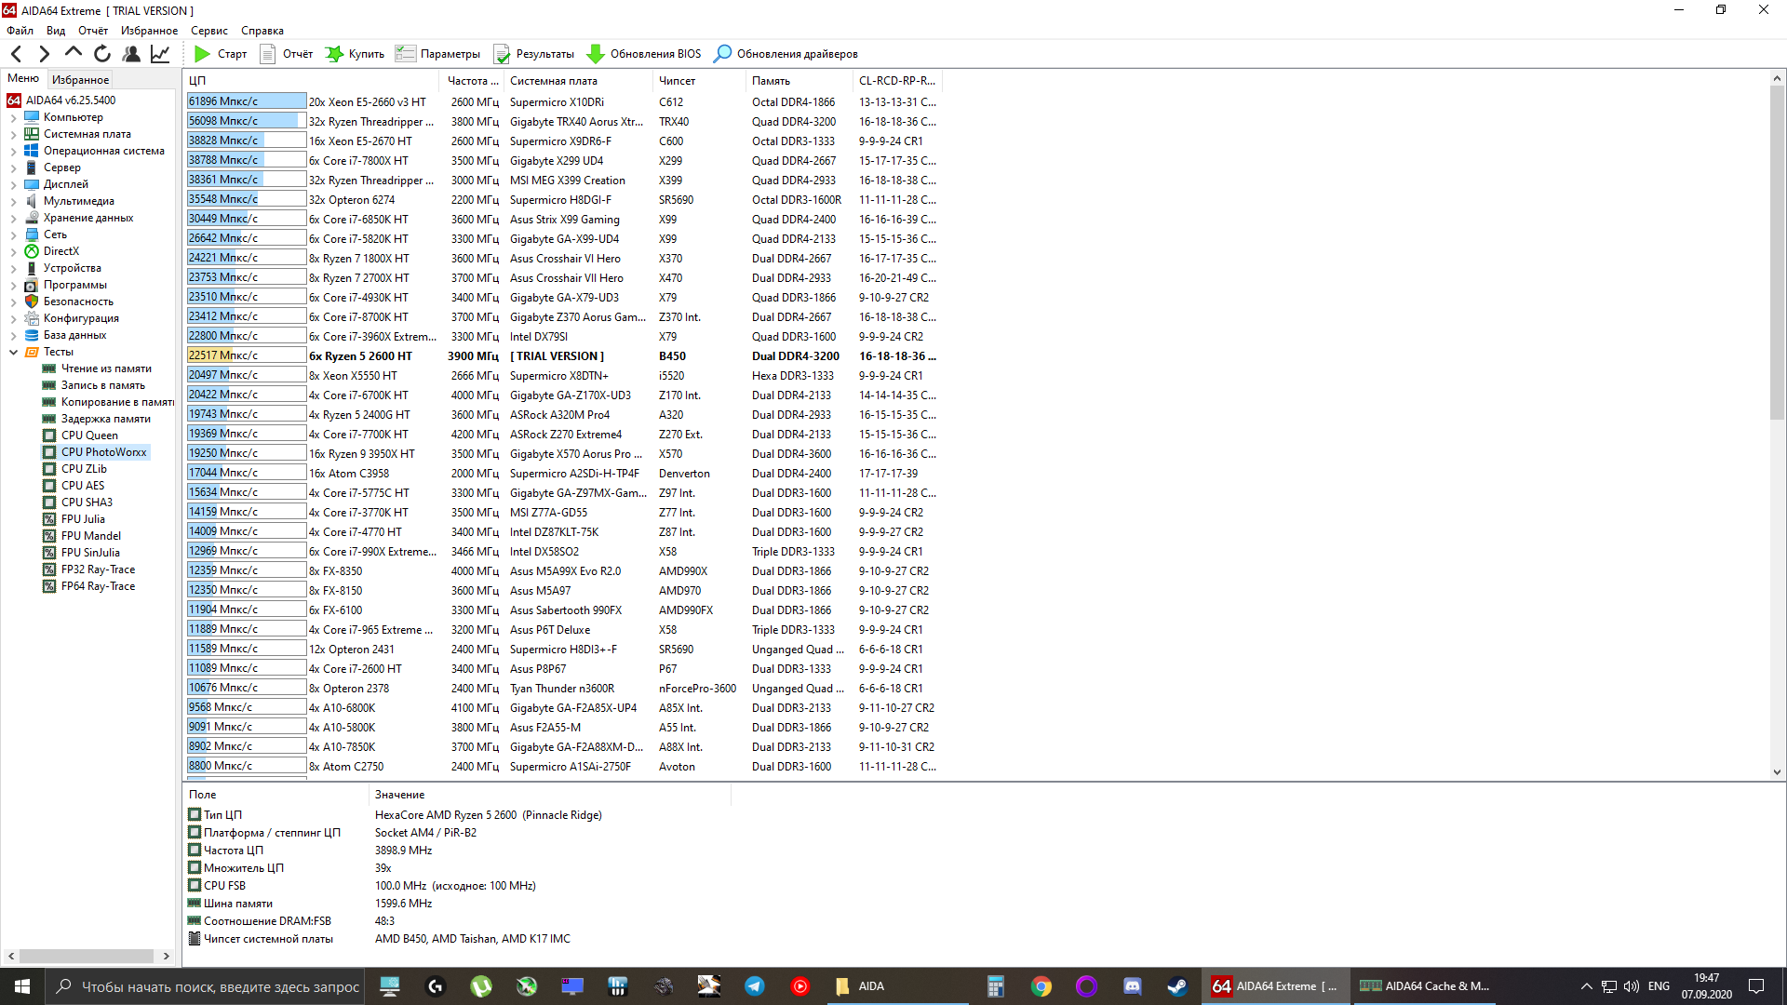Click the green Start benchmark icon
The image size is (1787, 1005).
(x=202, y=54)
